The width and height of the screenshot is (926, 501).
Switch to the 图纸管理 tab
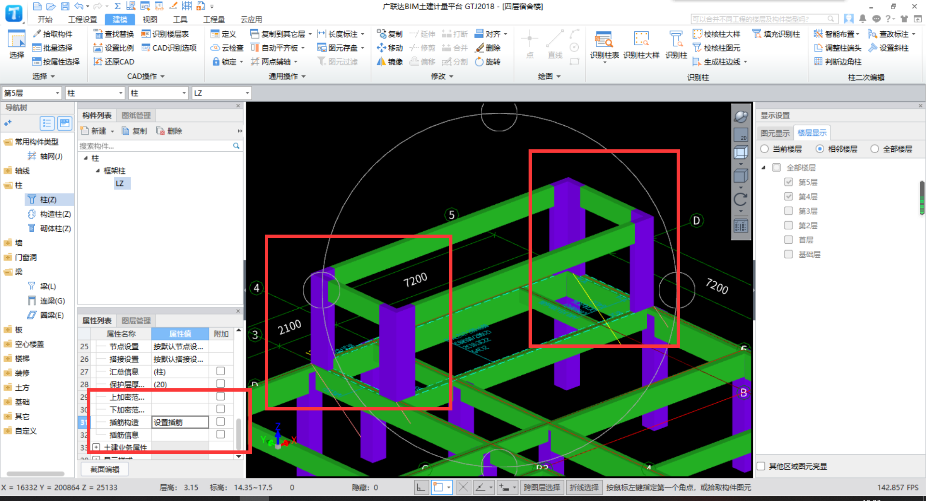tap(136, 115)
